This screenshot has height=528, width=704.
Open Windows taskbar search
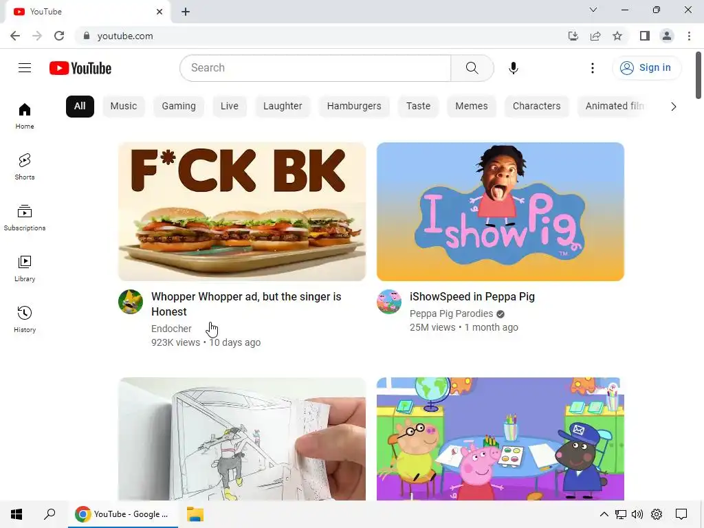(49, 514)
